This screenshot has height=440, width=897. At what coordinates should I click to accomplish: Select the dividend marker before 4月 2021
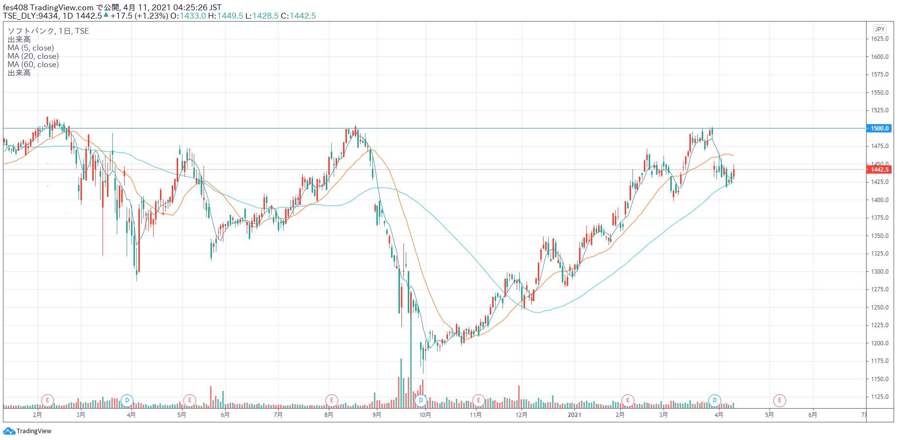coord(714,400)
